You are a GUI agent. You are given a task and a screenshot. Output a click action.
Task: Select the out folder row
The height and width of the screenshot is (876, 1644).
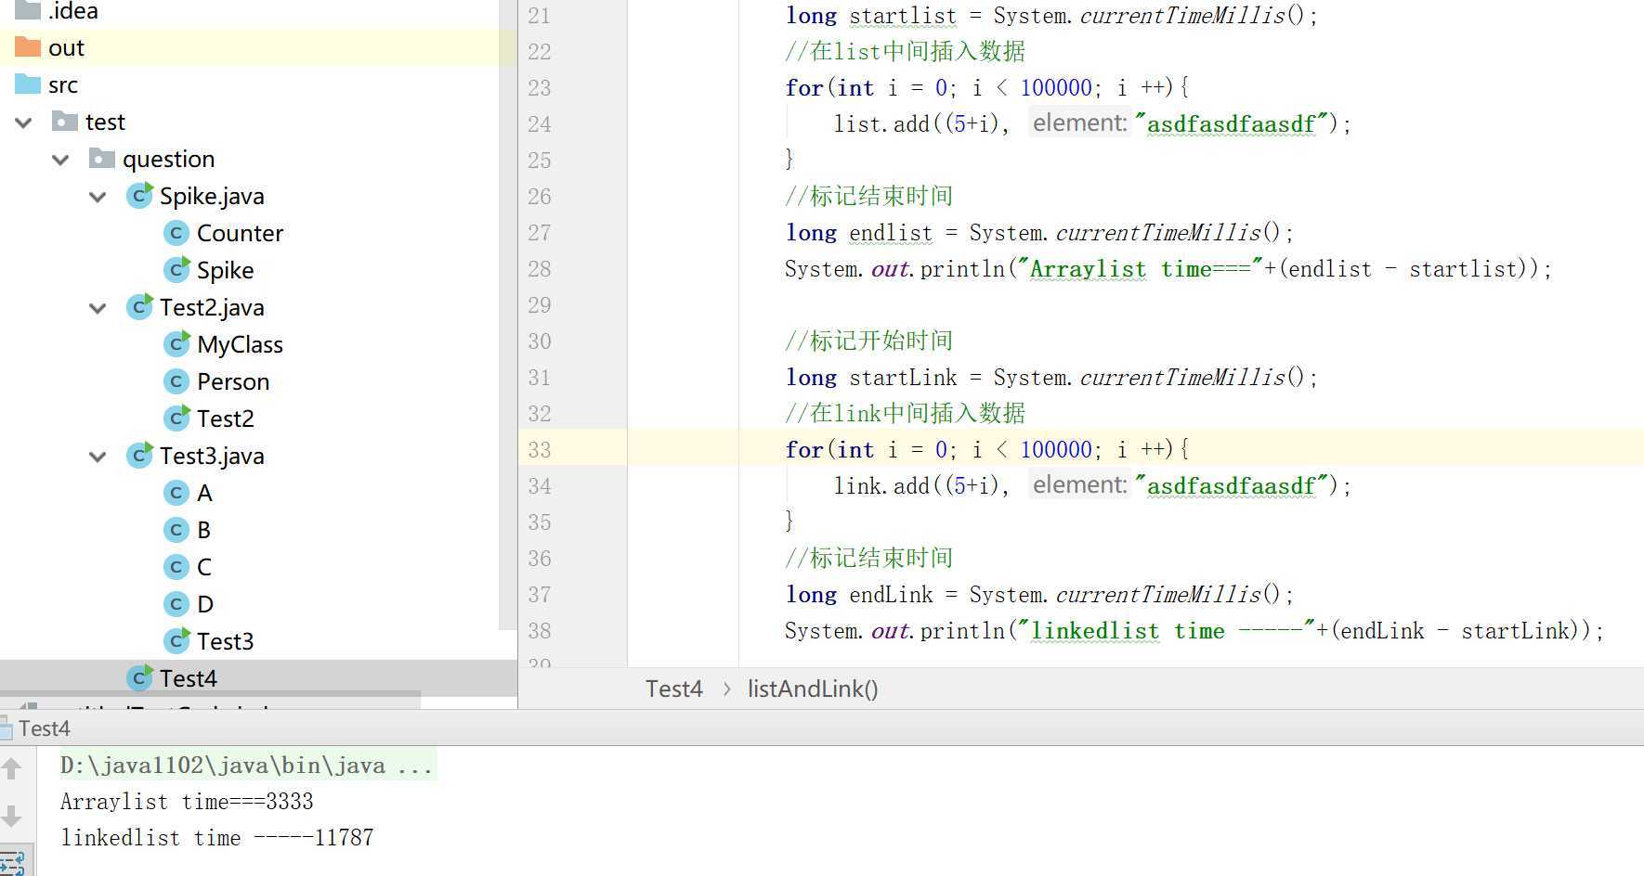tap(258, 47)
